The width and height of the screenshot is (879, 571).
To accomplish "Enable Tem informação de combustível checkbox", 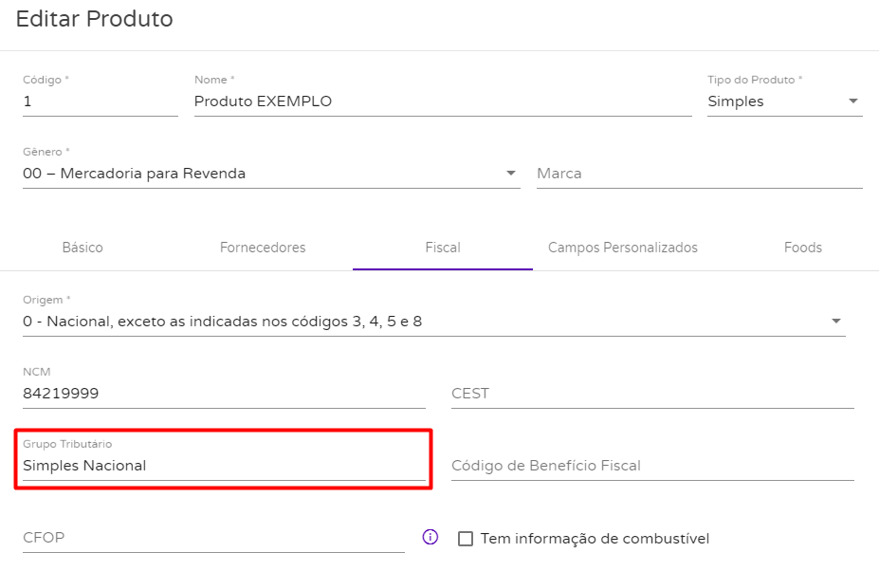I will coord(466,539).
